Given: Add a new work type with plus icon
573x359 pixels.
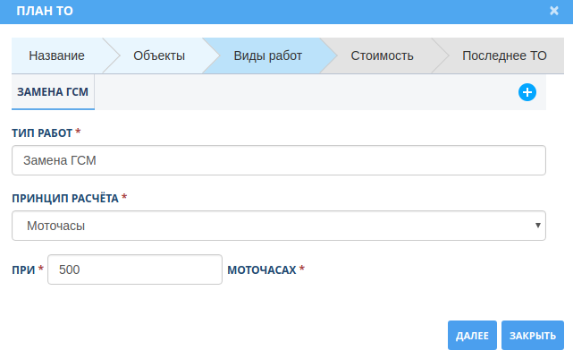Looking at the screenshot, I should coord(527,91).
